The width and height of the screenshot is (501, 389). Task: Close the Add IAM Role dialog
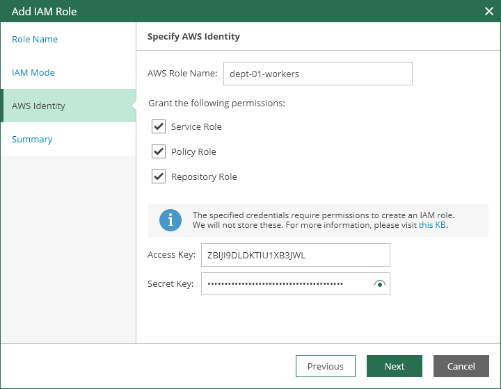(488, 11)
